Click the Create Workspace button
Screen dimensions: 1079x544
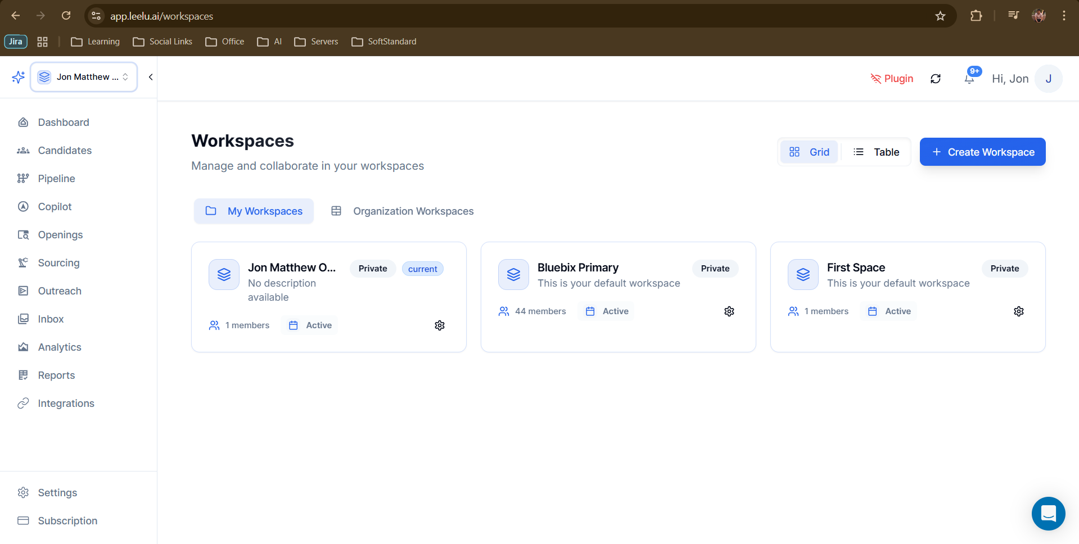(982, 152)
